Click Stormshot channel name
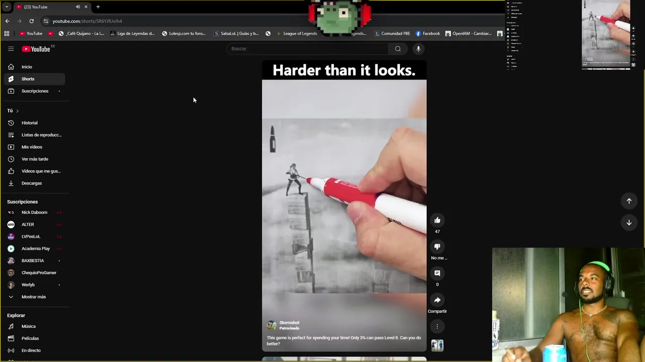This screenshot has width=645, height=362. click(x=289, y=323)
